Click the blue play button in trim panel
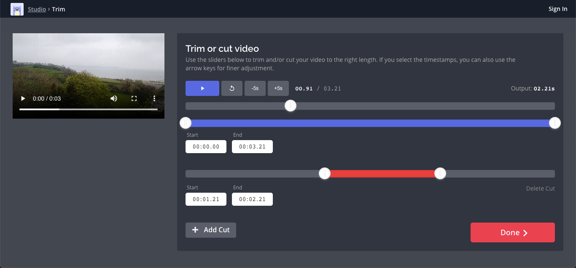Screen dimensions: 576x268 [x=202, y=88]
